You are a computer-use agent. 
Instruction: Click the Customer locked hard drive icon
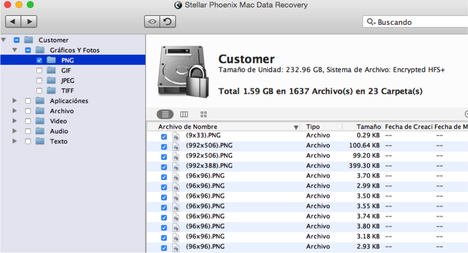(x=183, y=72)
